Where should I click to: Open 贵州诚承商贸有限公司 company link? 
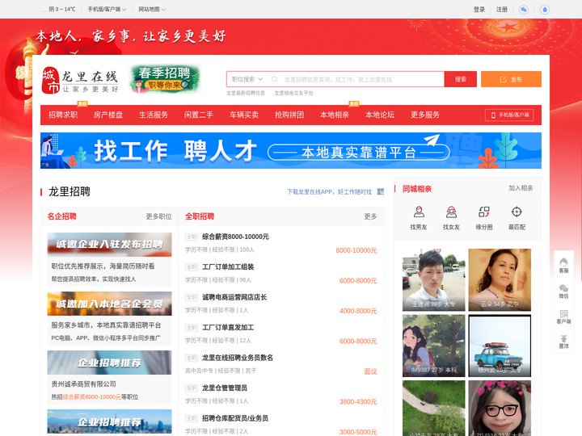pyautogui.click(x=83, y=384)
